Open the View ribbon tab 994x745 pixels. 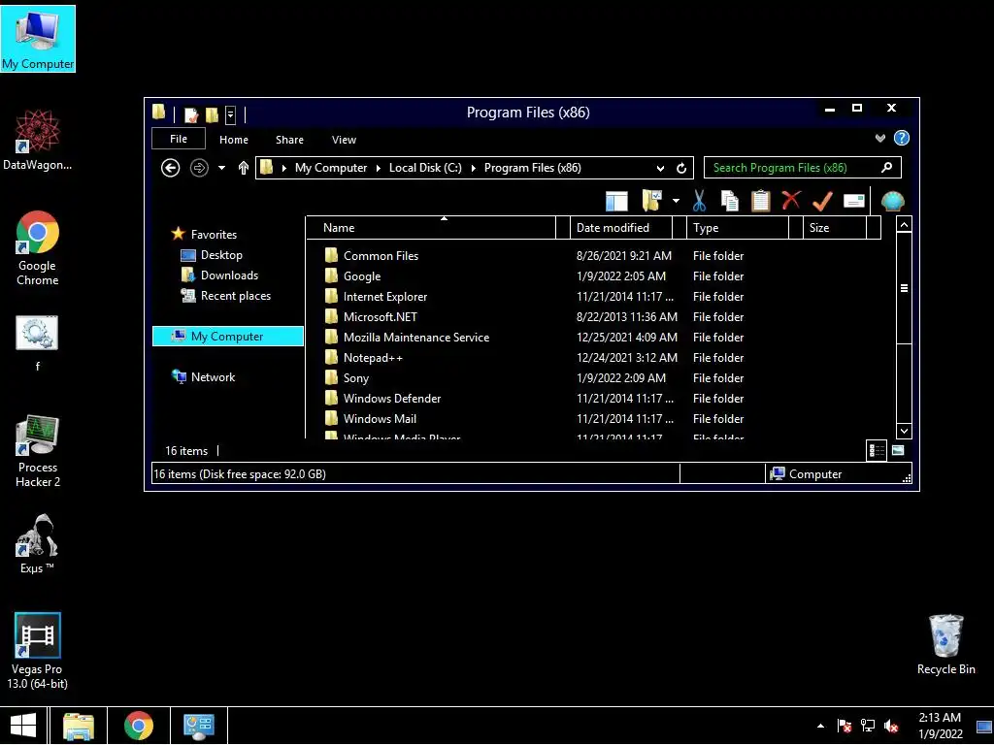point(345,140)
